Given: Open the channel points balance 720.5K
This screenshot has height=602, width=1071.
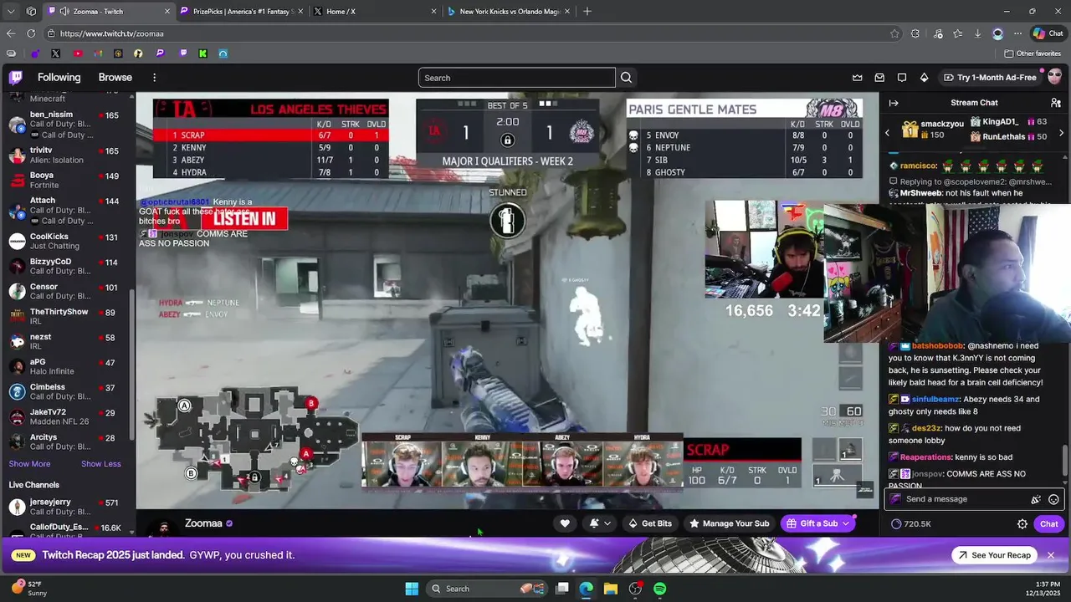Looking at the screenshot, I should (911, 524).
